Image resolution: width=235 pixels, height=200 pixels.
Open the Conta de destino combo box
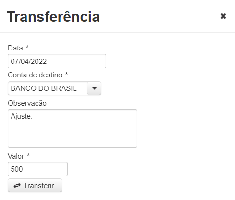click(54, 88)
